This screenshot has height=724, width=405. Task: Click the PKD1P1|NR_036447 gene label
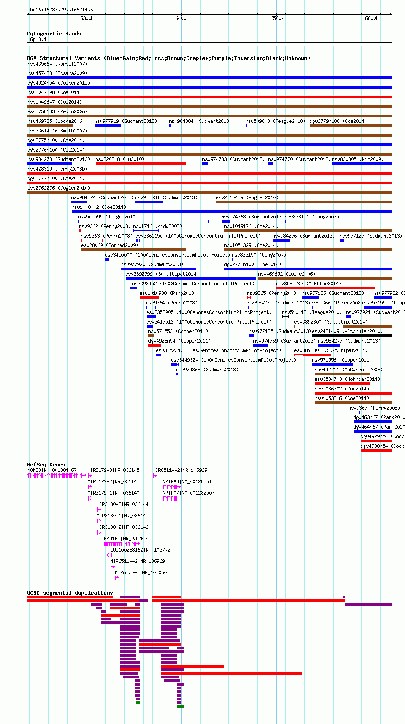click(126, 538)
